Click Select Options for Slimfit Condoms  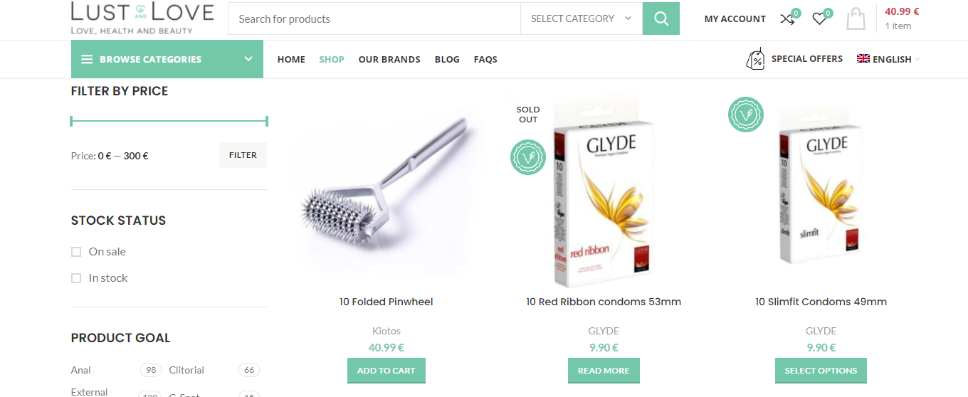pos(821,371)
